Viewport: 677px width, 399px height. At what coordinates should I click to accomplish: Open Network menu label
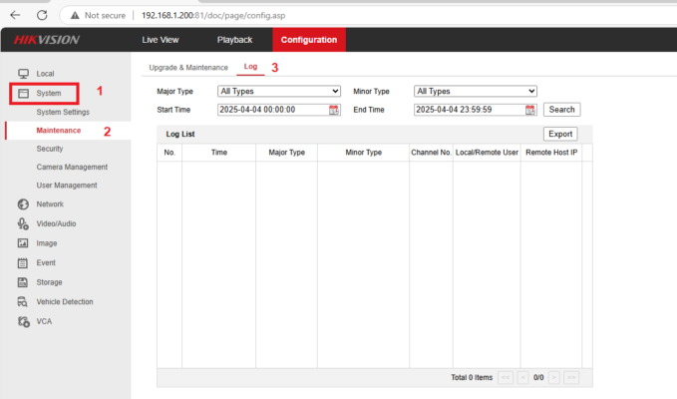pyautogui.click(x=50, y=204)
